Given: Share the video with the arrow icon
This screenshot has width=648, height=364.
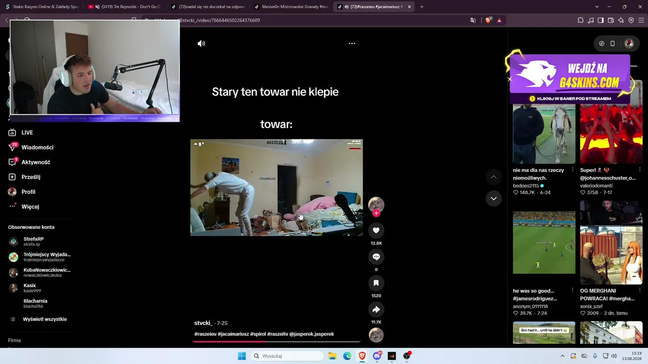Looking at the screenshot, I should [x=376, y=309].
